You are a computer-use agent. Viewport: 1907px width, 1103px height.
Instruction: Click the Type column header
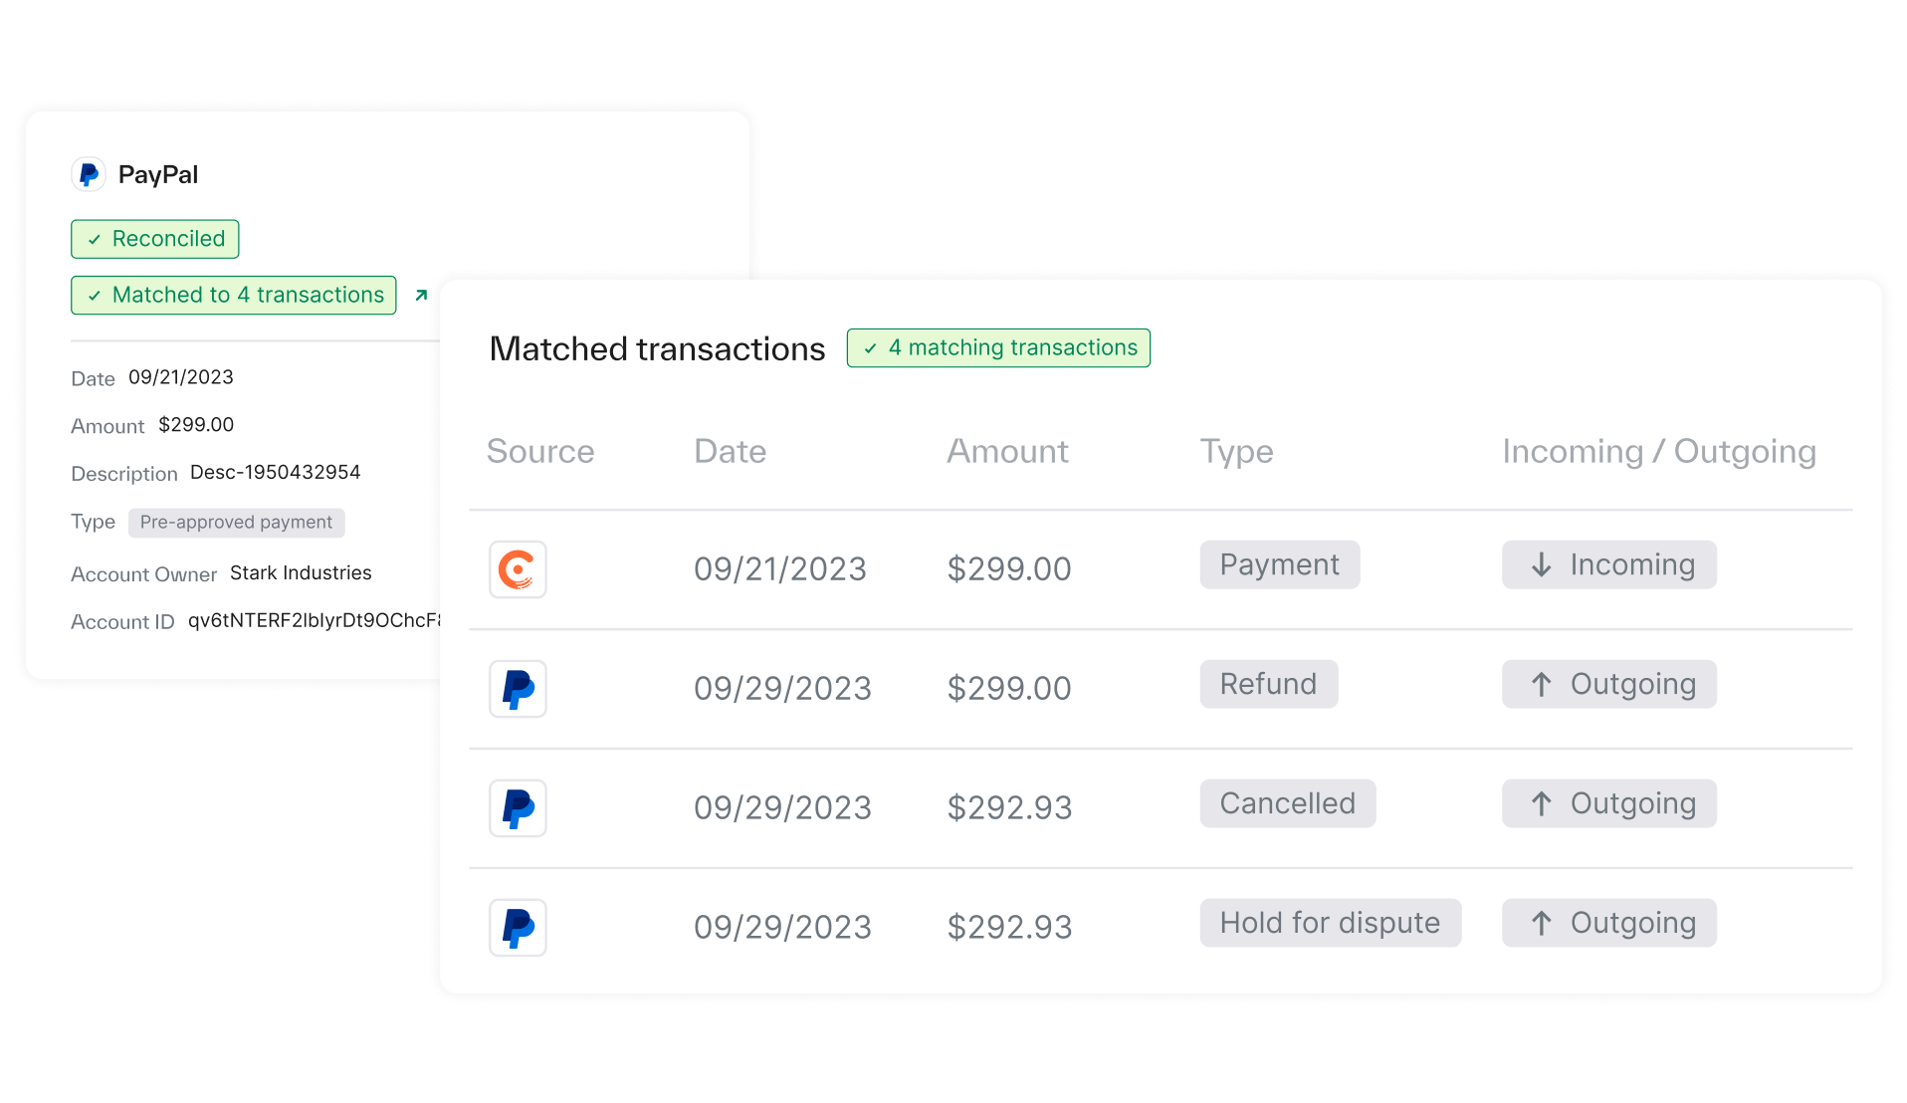pyautogui.click(x=1236, y=452)
